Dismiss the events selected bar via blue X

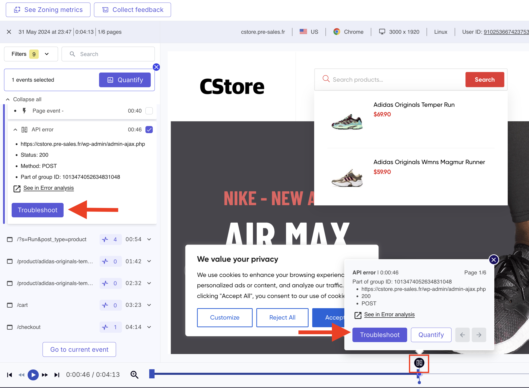tap(156, 67)
